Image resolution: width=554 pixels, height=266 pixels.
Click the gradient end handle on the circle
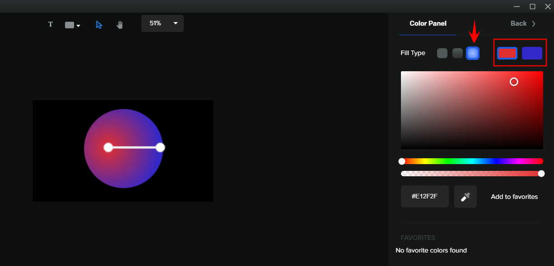[160, 147]
